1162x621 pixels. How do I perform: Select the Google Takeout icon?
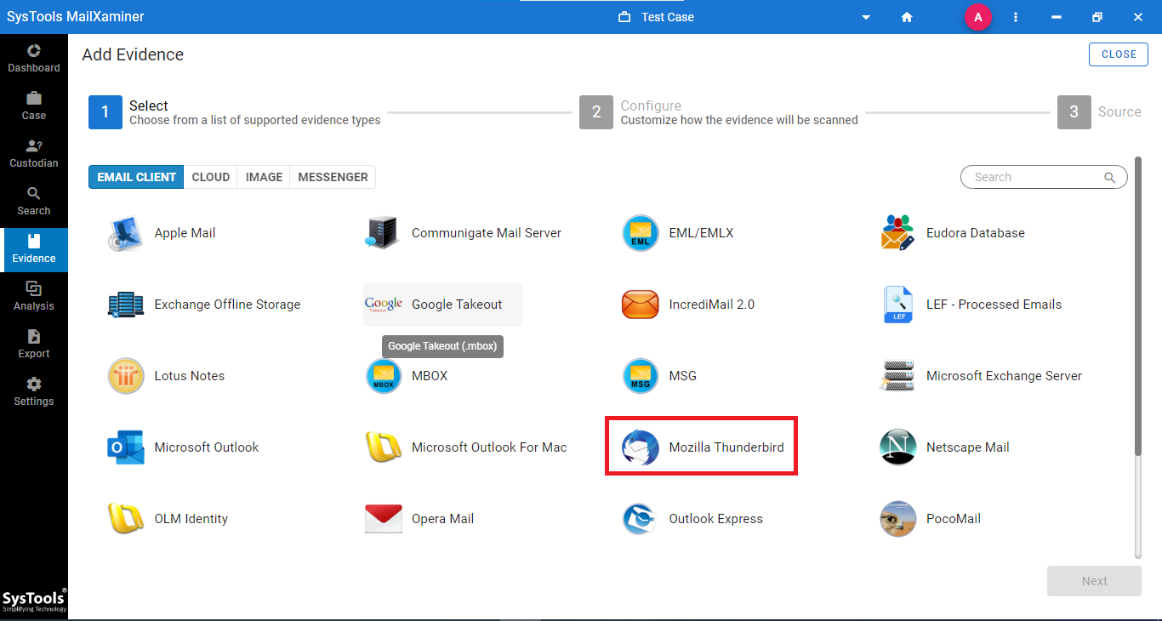click(383, 305)
